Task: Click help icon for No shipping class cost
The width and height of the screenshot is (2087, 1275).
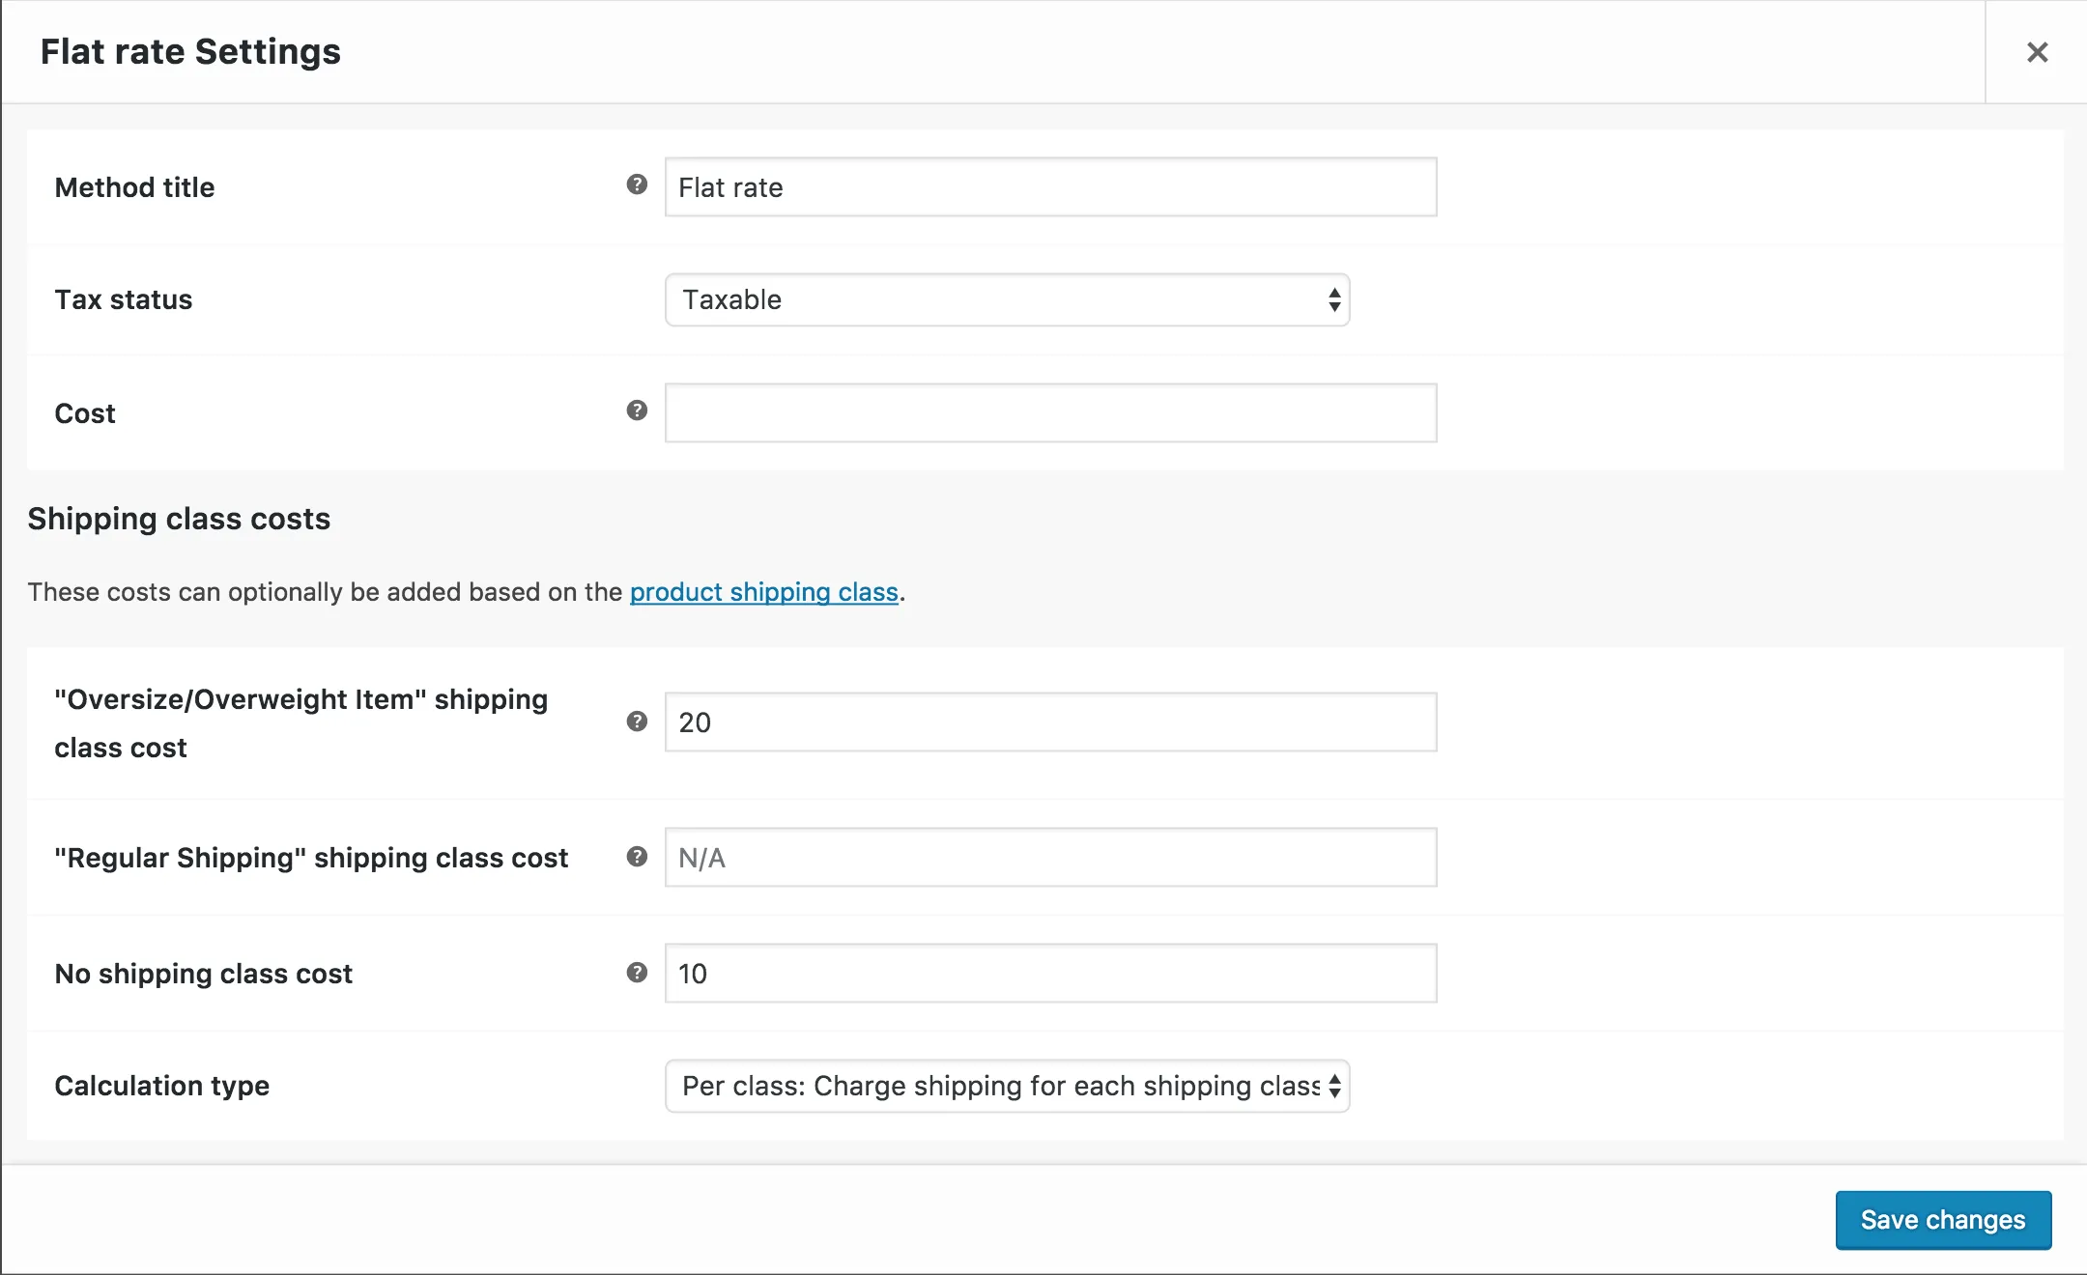Action: (637, 973)
